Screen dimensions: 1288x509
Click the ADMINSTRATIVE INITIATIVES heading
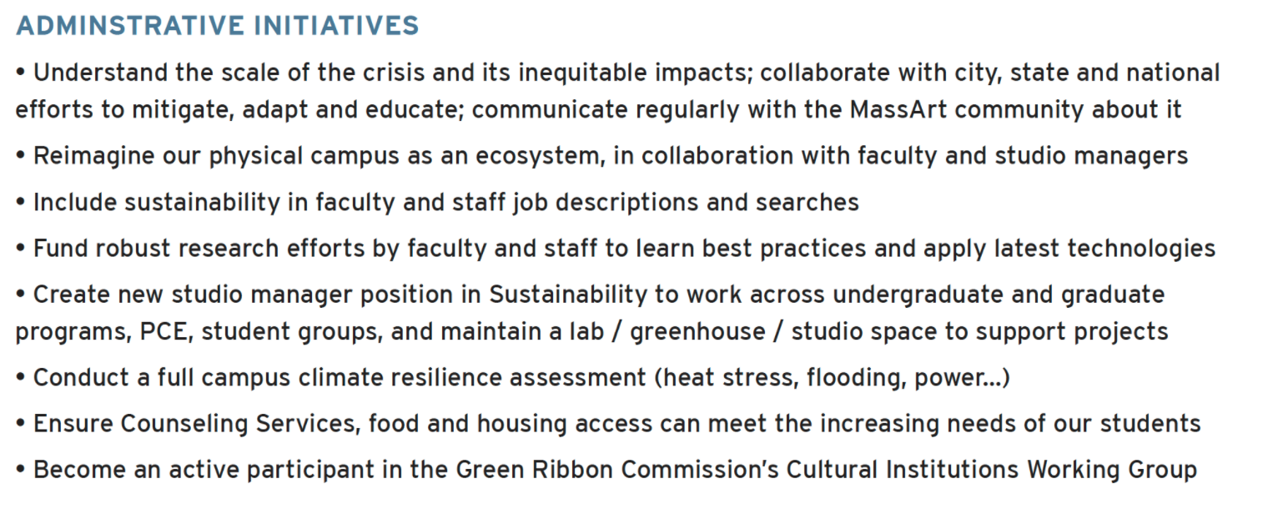pos(217,26)
